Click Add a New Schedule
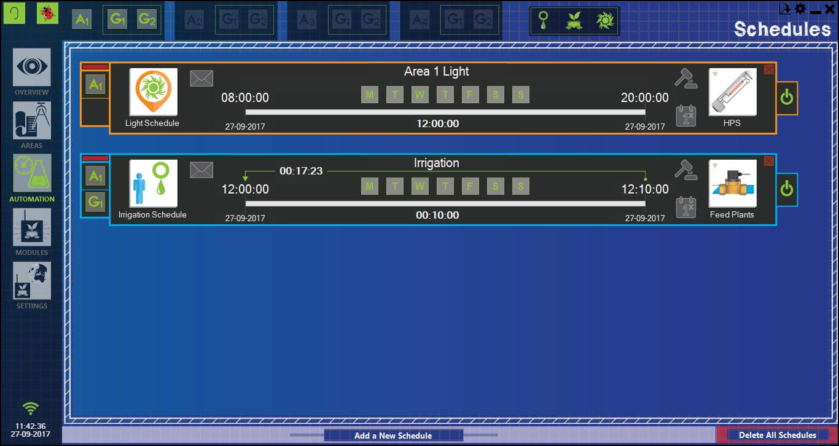The width and height of the screenshot is (839, 446). pyautogui.click(x=393, y=436)
